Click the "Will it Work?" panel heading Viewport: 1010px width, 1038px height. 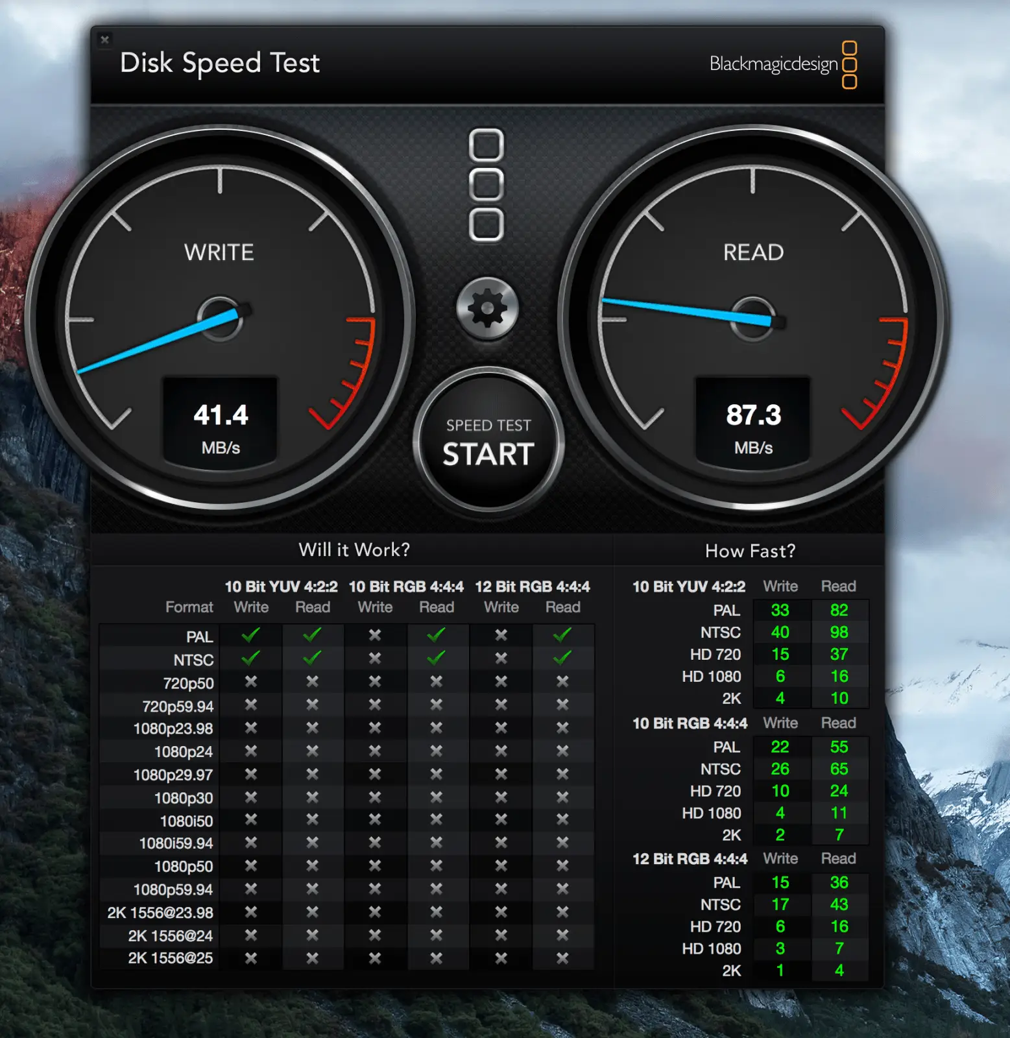tap(354, 550)
